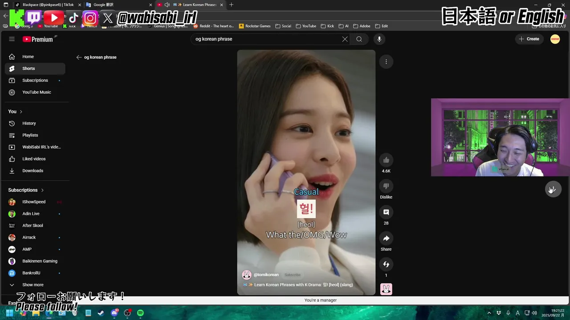Open the Baikinmen Gaming channel
This screenshot has height=320, width=570.
35,261
